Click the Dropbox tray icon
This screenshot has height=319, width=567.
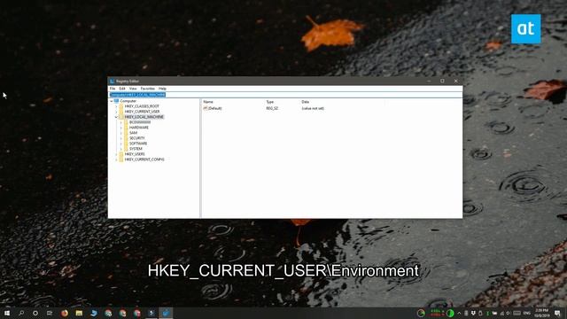tap(473, 313)
